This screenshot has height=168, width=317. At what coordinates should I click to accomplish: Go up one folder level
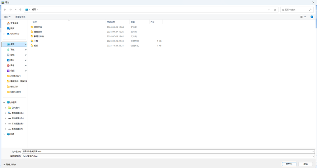click(x=20, y=10)
